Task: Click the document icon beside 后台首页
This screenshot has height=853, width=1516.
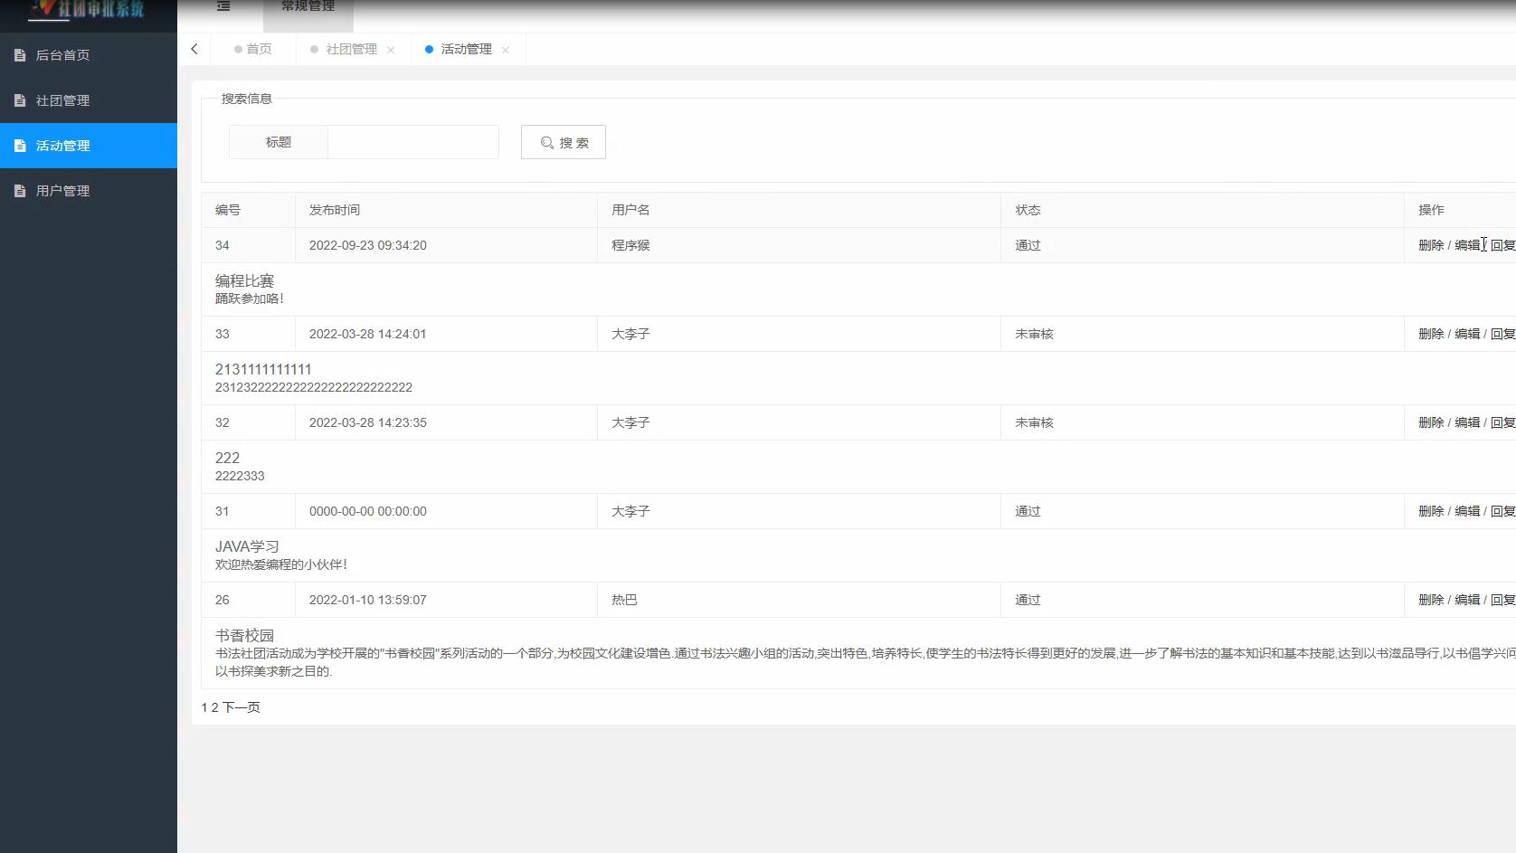Action: pyautogui.click(x=20, y=55)
